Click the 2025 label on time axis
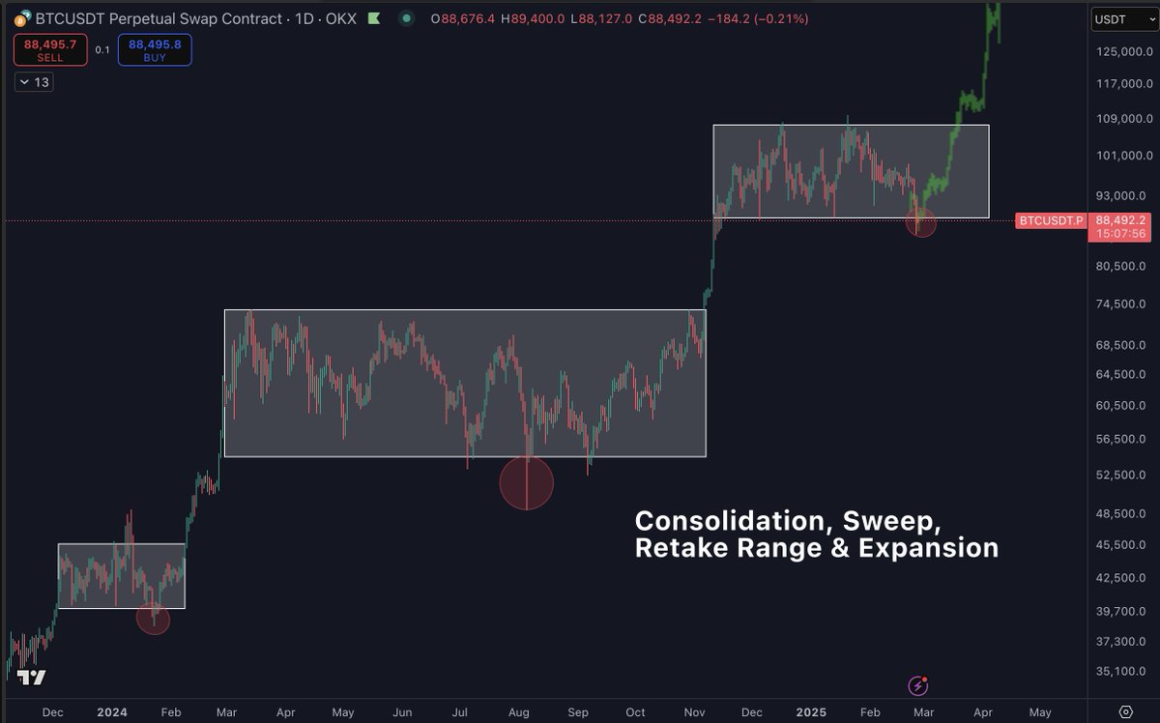The width and height of the screenshot is (1160, 723). point(812,712)
